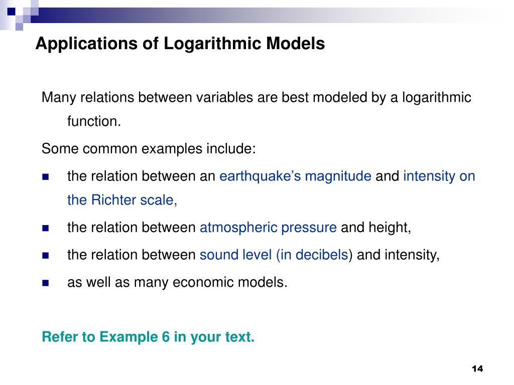Click the bullet before sound level line
514x385 pixels.
pos(46,256)
